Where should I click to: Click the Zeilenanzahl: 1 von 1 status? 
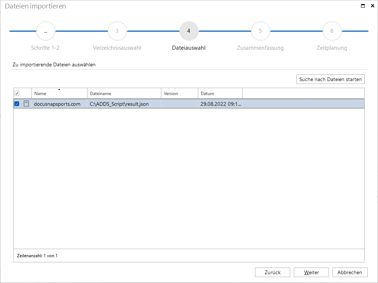(x=37, y=256)
